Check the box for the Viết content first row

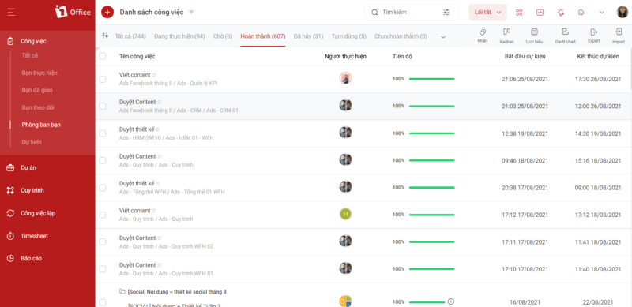tap(103, 80)
